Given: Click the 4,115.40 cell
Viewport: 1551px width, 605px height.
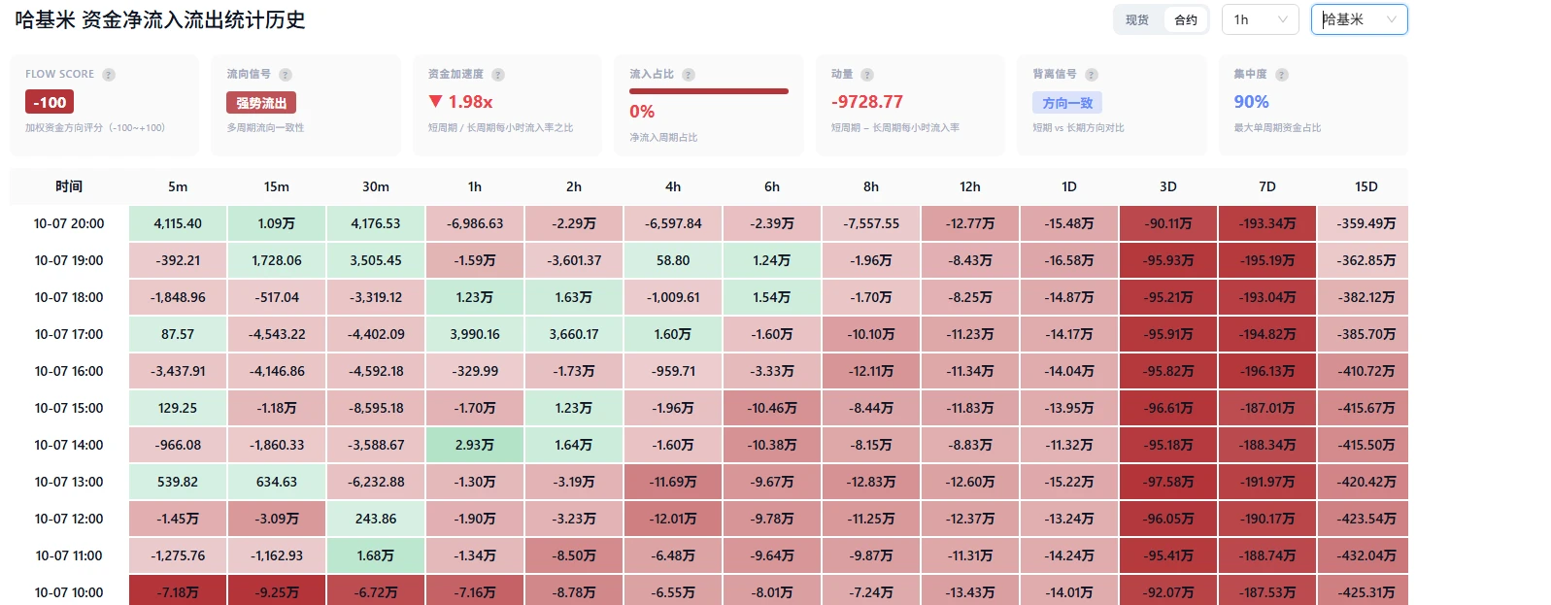Looking at the screenshot, I should (x=178, y=223).
